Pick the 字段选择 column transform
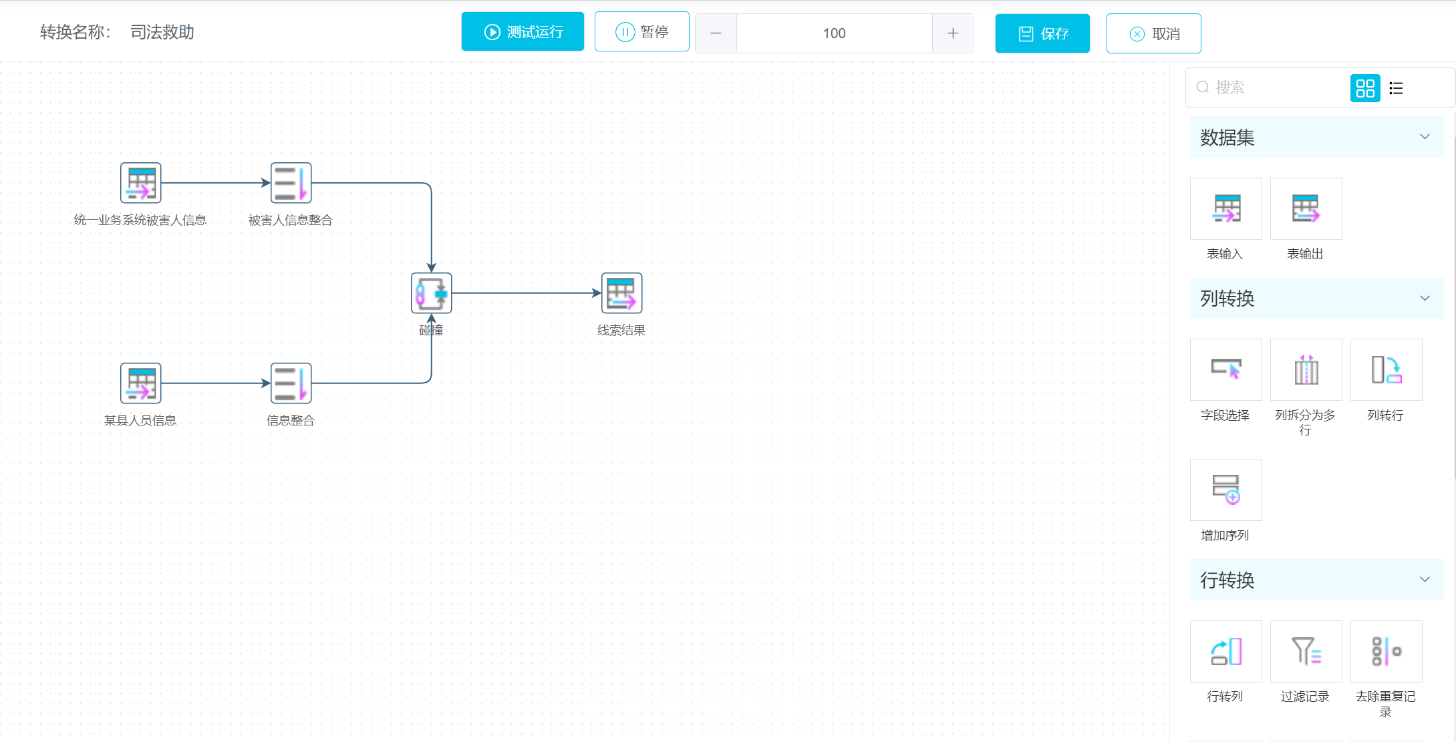The width and height of the screenshot is (1456, 742). [x=1225, y=370]
